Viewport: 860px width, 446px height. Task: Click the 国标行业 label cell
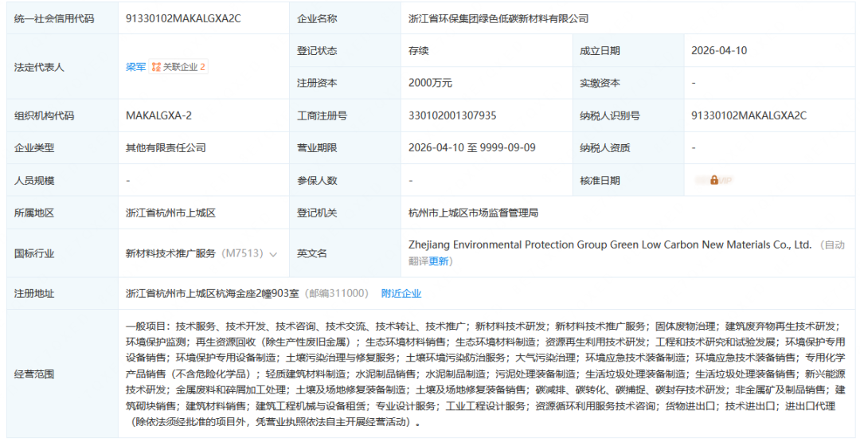[63, 253]
